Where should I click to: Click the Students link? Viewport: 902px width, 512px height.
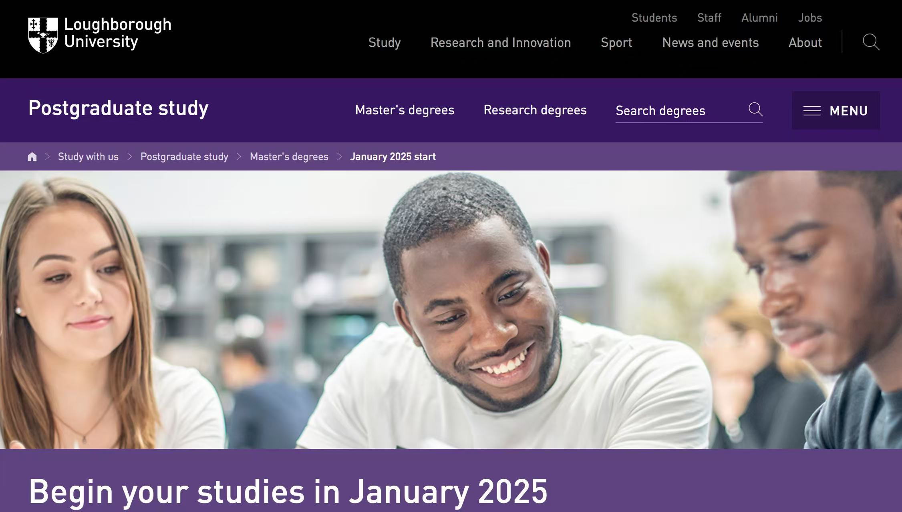click(654, 18)
